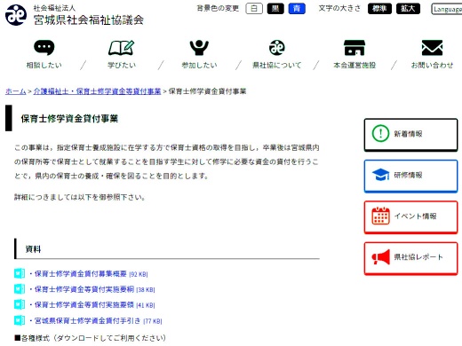Open the お問い合わせ menu label
The width and height of the screenshot is (462, 346).
[x=432, y=65]
